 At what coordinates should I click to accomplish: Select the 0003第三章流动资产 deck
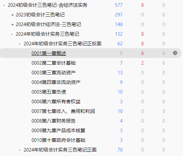(x=54, y=73)
